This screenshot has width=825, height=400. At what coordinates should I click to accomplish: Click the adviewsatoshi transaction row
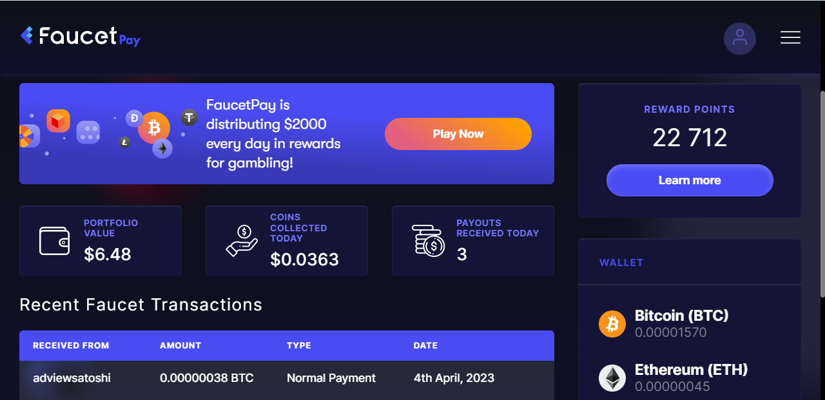(287, 378)
